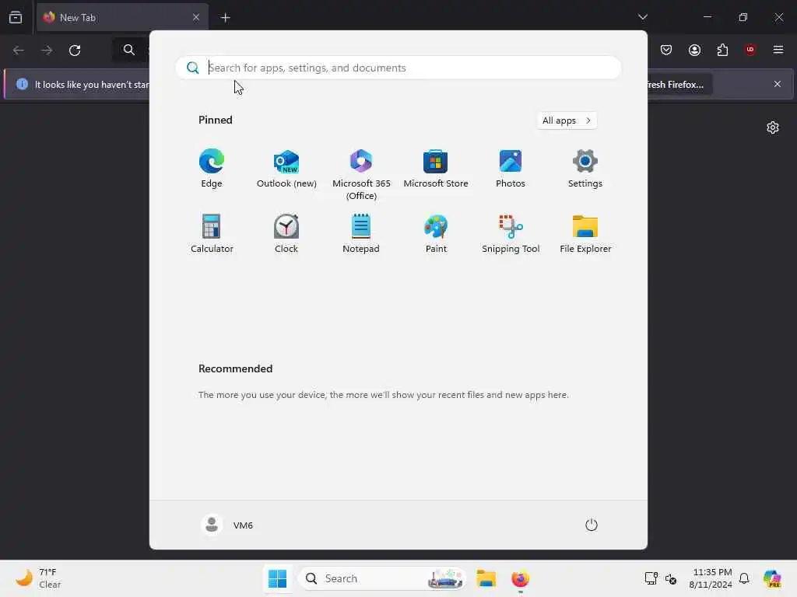Launch the Calculator app
The image size is (797, 597).
tap(212, 233)
